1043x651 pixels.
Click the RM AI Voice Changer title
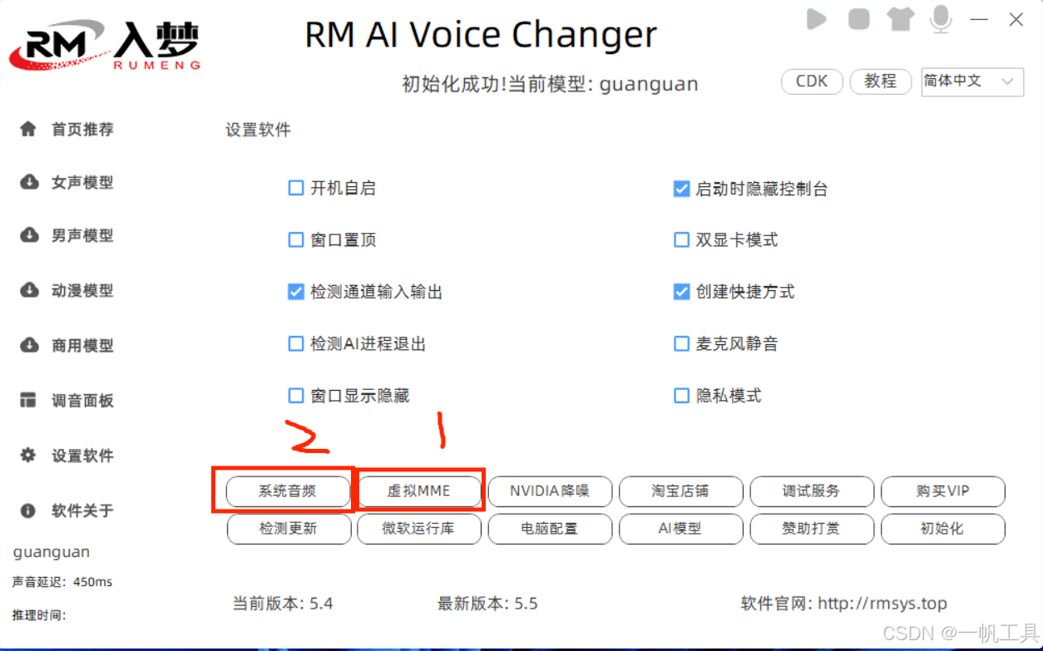coord(481,35)
